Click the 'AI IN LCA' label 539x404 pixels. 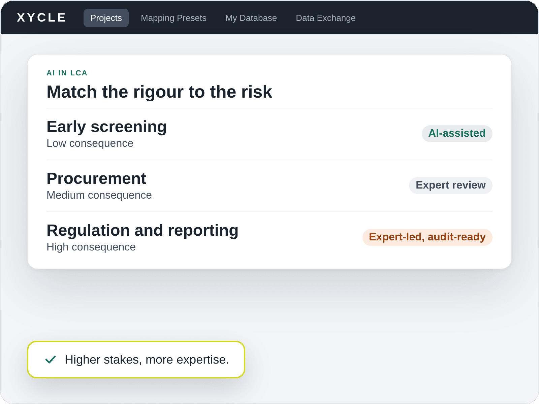[67, 73]
